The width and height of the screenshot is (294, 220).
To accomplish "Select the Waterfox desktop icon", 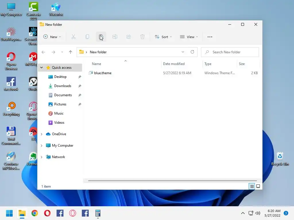I will pos(56,9).
